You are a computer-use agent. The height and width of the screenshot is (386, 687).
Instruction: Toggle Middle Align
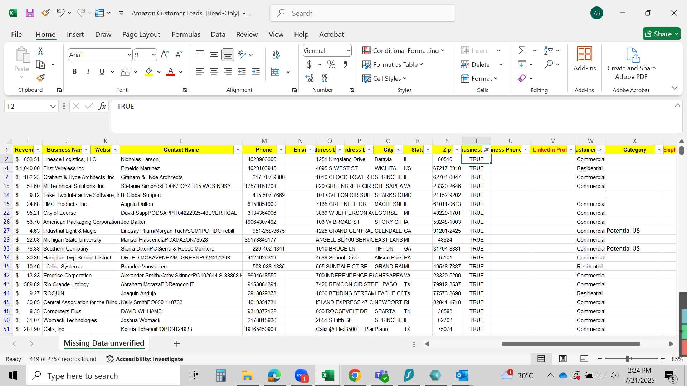(x=214, y=54)
